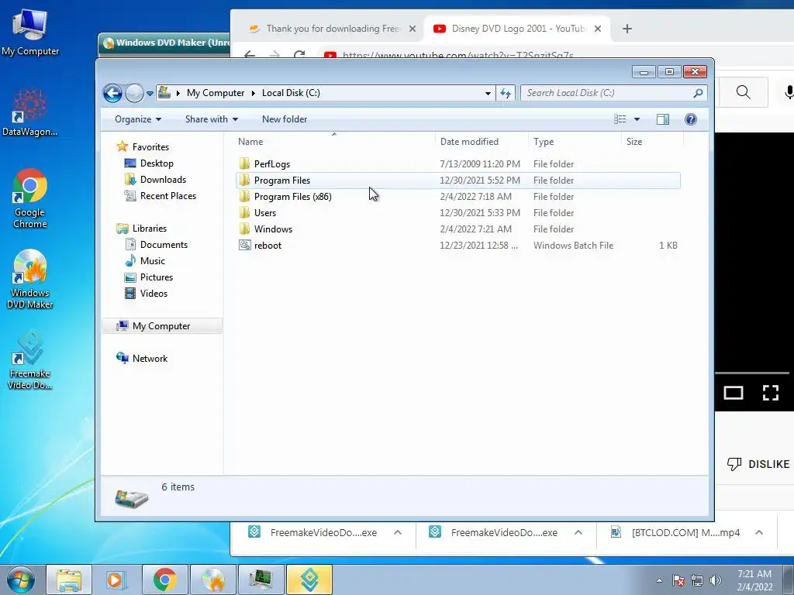Select the reboot batch file icon
The image size is (794, 595).
(244, 246)
